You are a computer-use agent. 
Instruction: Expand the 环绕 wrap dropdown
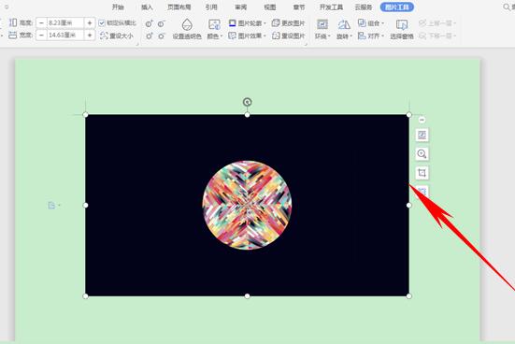tap(322, 30)
